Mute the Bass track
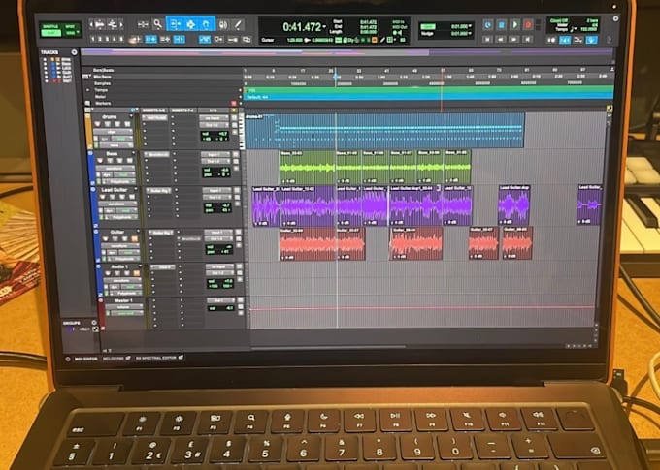The width and height of the screenshot is (660, 470). pos(130,161)
